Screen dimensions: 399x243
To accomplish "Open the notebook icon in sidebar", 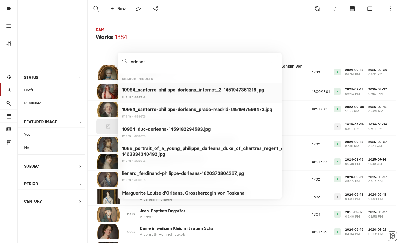I will tap(9, 142).
